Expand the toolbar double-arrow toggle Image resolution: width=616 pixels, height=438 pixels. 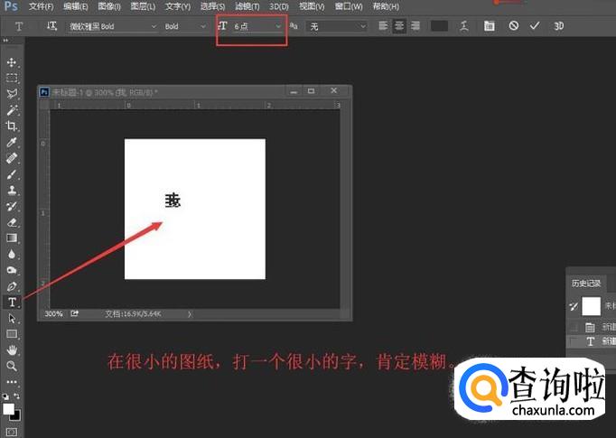(5, 41)
